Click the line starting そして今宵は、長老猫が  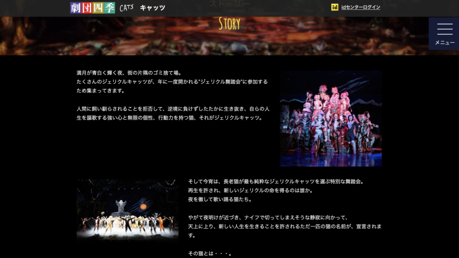click(277, 182)
